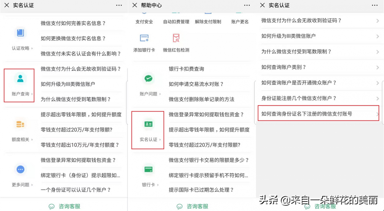Expand 如何查询身份证名下注册的微信支付账号

pos(318,113)
